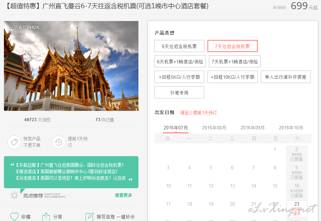The width and height of the screenshot is (321, 221).
Task: Click the green highlights quote box
Action: (71, 172)
